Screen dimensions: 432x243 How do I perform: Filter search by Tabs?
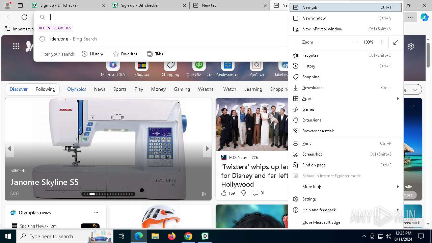(155, 54)
